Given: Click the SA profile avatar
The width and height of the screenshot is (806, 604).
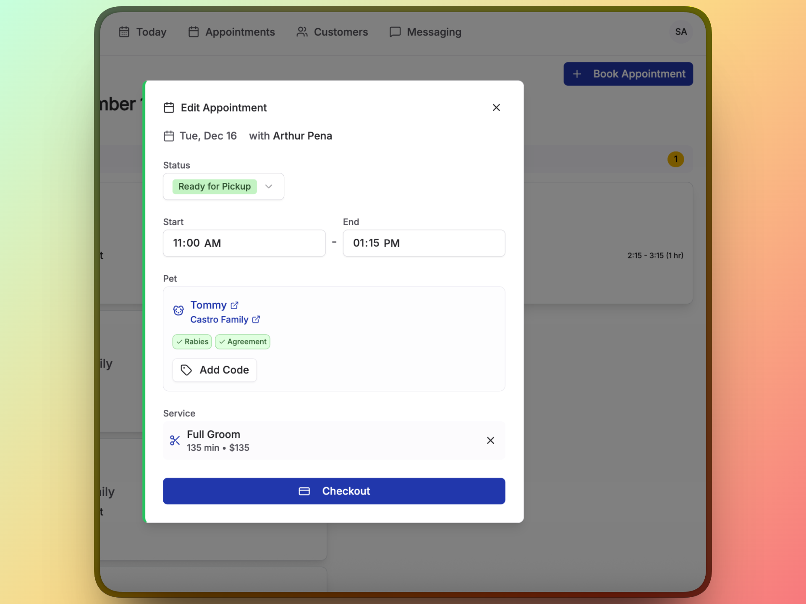Looking at the screenshot, I should click(x=681, y=31).
